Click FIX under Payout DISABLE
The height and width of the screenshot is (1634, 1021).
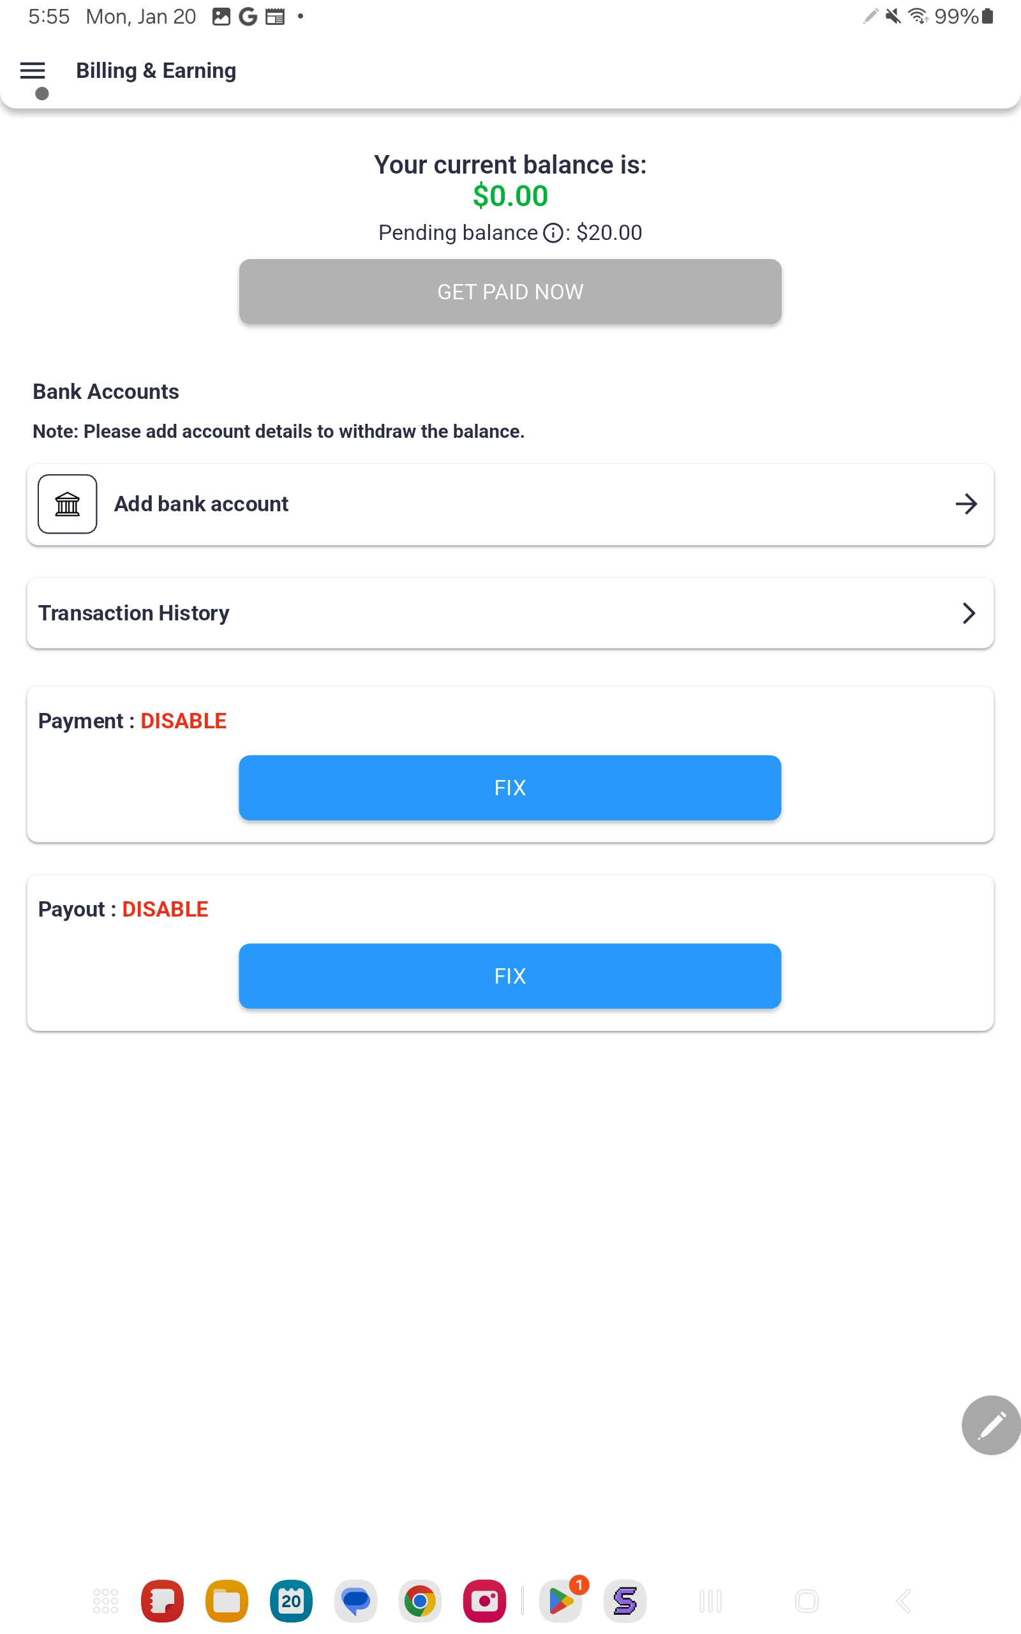coord(510,977)
